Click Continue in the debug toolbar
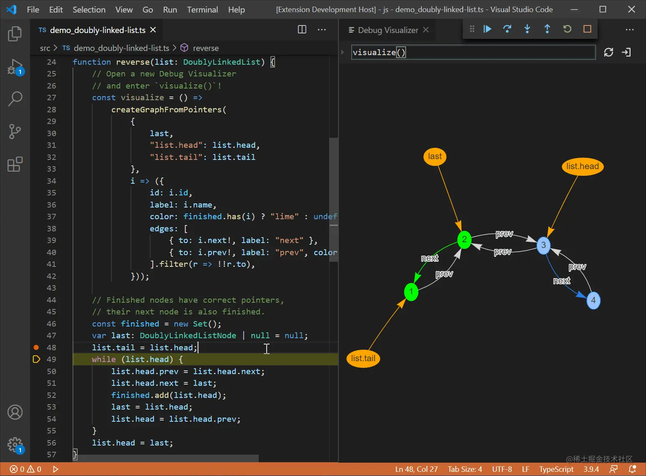The image size is (646, 476). click(x=487, y=29)
